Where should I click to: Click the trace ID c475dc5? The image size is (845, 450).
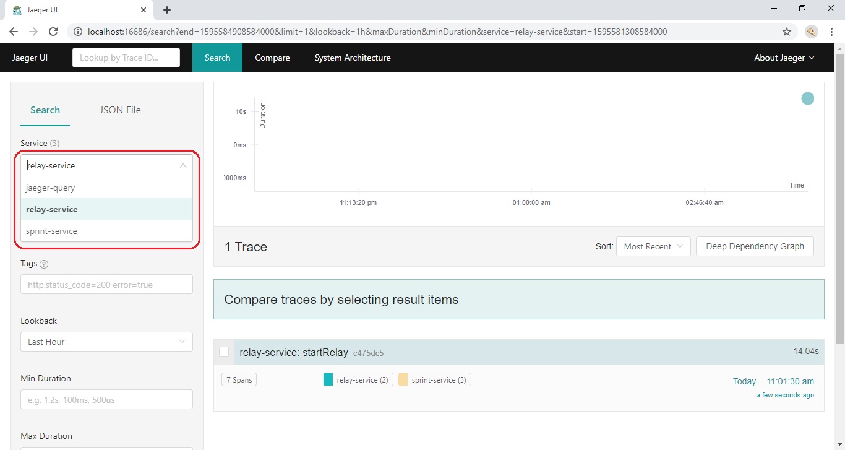pos(368,353)
